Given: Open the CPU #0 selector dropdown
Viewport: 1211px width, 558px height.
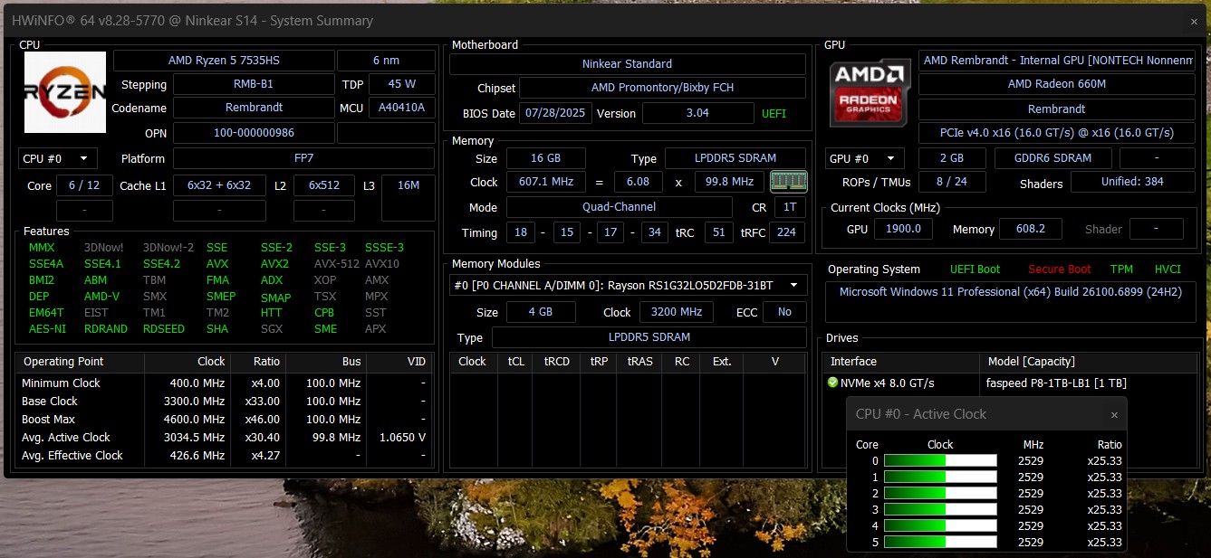Looking at the screenshot, I should tap(58, 158).
